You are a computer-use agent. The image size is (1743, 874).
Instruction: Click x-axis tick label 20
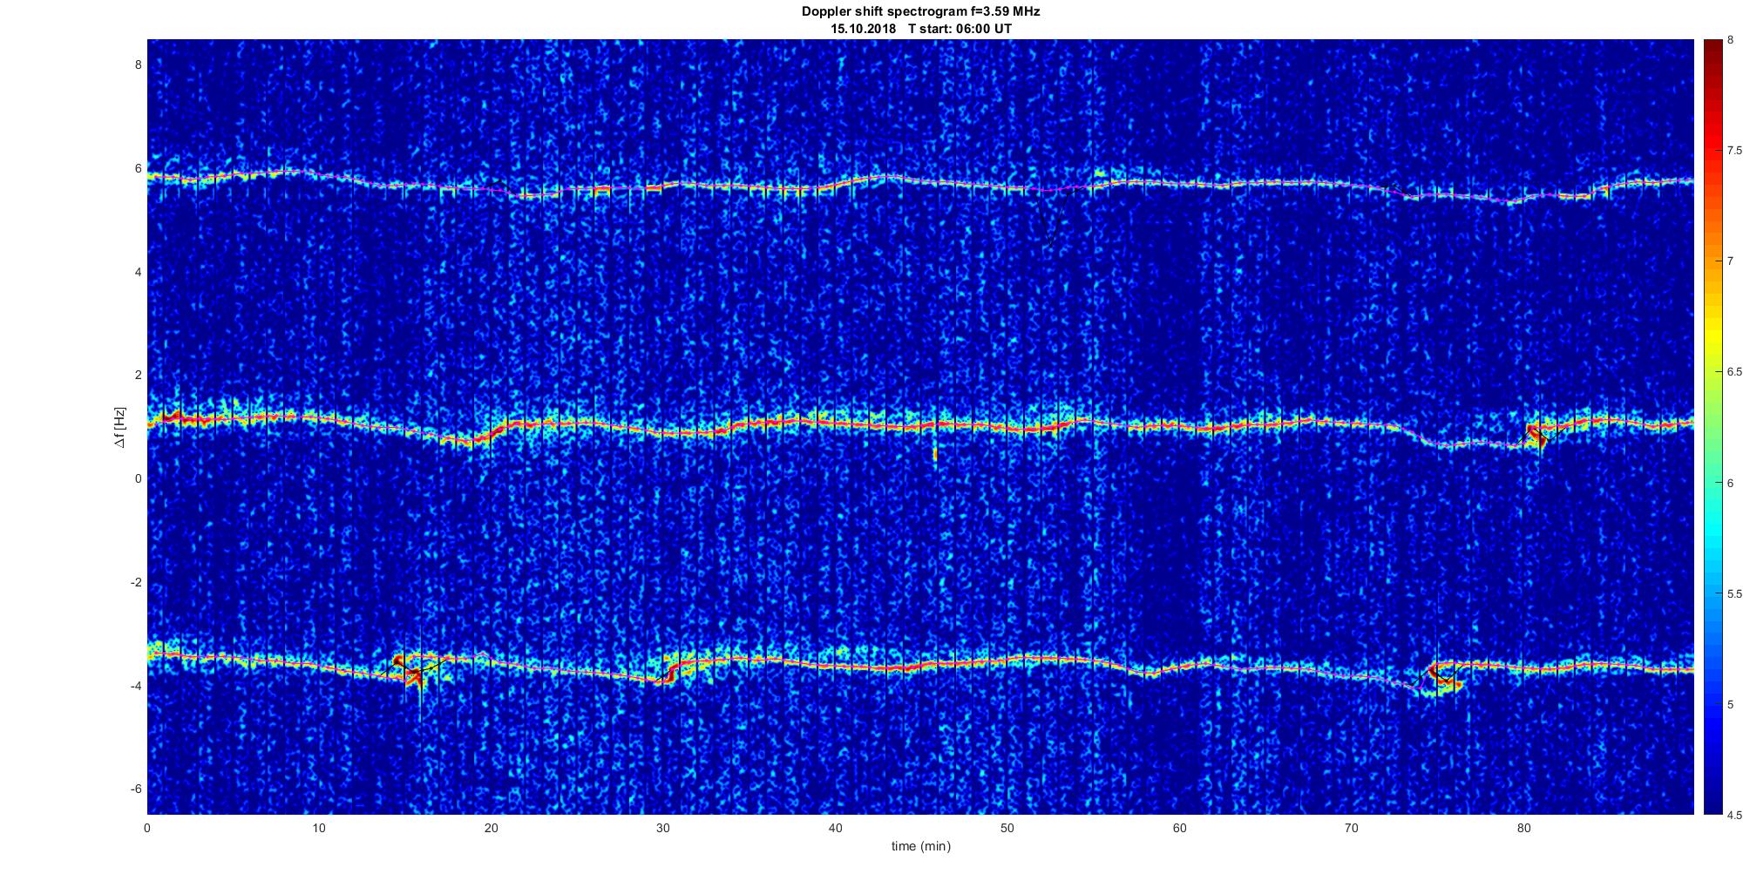coord(491,828)
